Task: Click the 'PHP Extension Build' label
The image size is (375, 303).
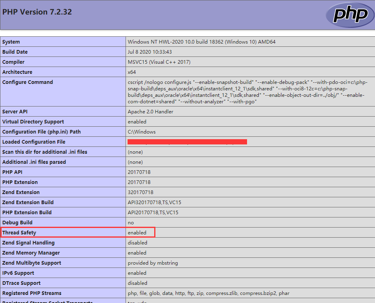Action: click(27, 212)
